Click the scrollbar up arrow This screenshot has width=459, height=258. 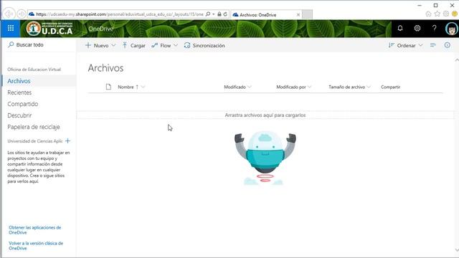456,60
